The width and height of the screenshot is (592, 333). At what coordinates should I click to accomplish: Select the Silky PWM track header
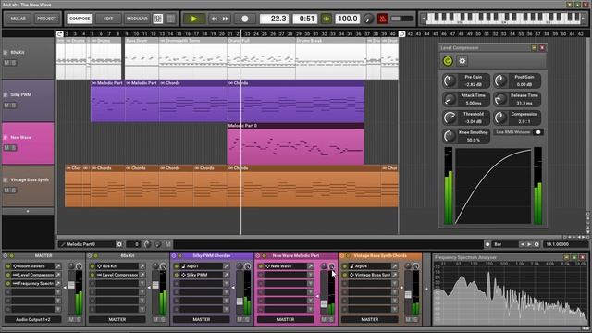pos(28,101)
